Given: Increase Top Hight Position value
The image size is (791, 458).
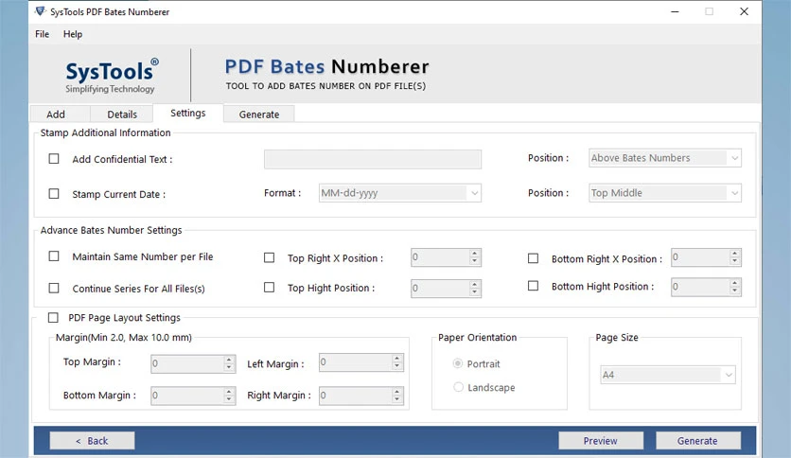Looking at the screenshot, I should (x=474, y=284).
